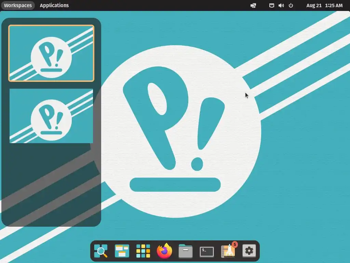Open the Files manager from dock

(186, 251)
